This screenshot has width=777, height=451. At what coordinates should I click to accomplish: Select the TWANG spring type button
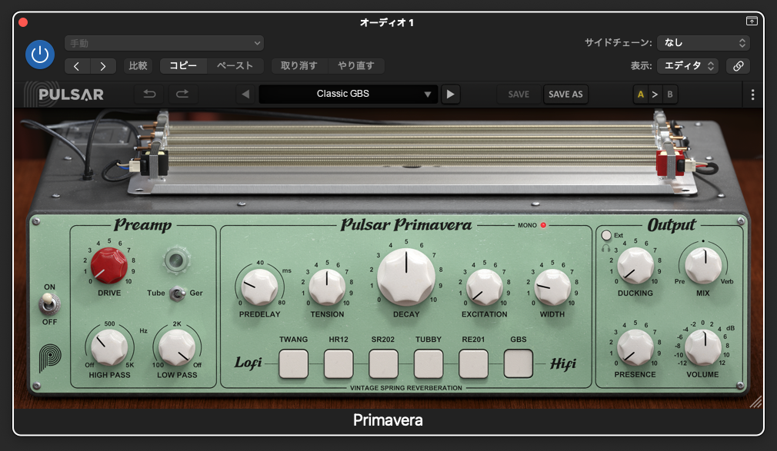click(293, 364)
